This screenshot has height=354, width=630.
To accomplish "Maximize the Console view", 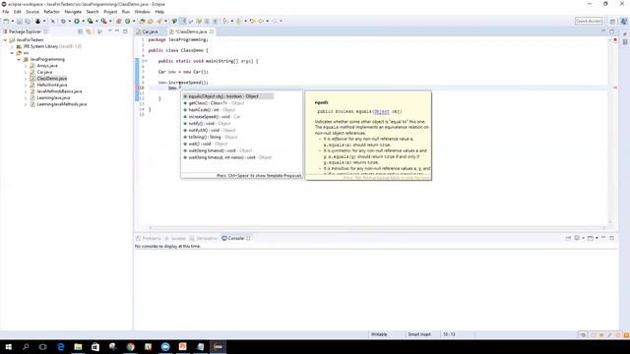I will [611, 238].
